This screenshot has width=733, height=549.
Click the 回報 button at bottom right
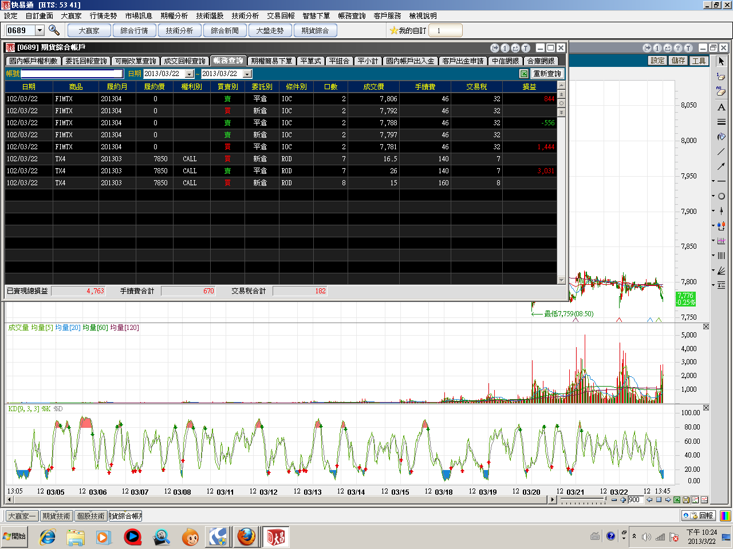point(698,516)
